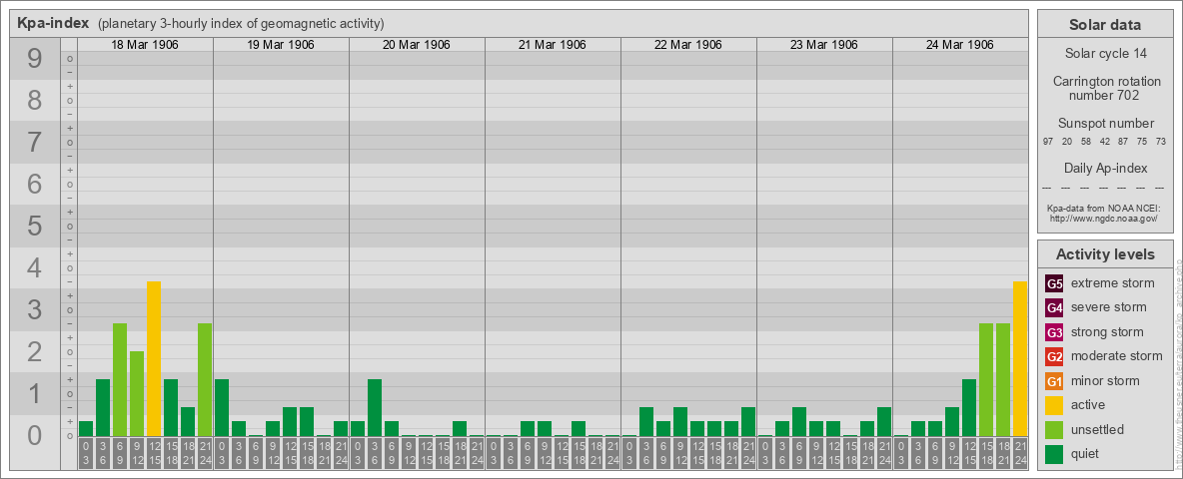The image size is (1183, 479).
Task: Click the unsettled legend label
Action: 1098,430
